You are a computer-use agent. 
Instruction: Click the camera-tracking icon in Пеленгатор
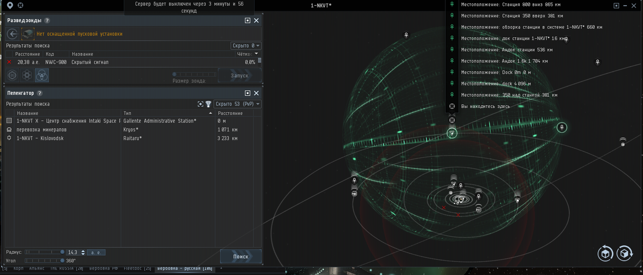[200, 104]
